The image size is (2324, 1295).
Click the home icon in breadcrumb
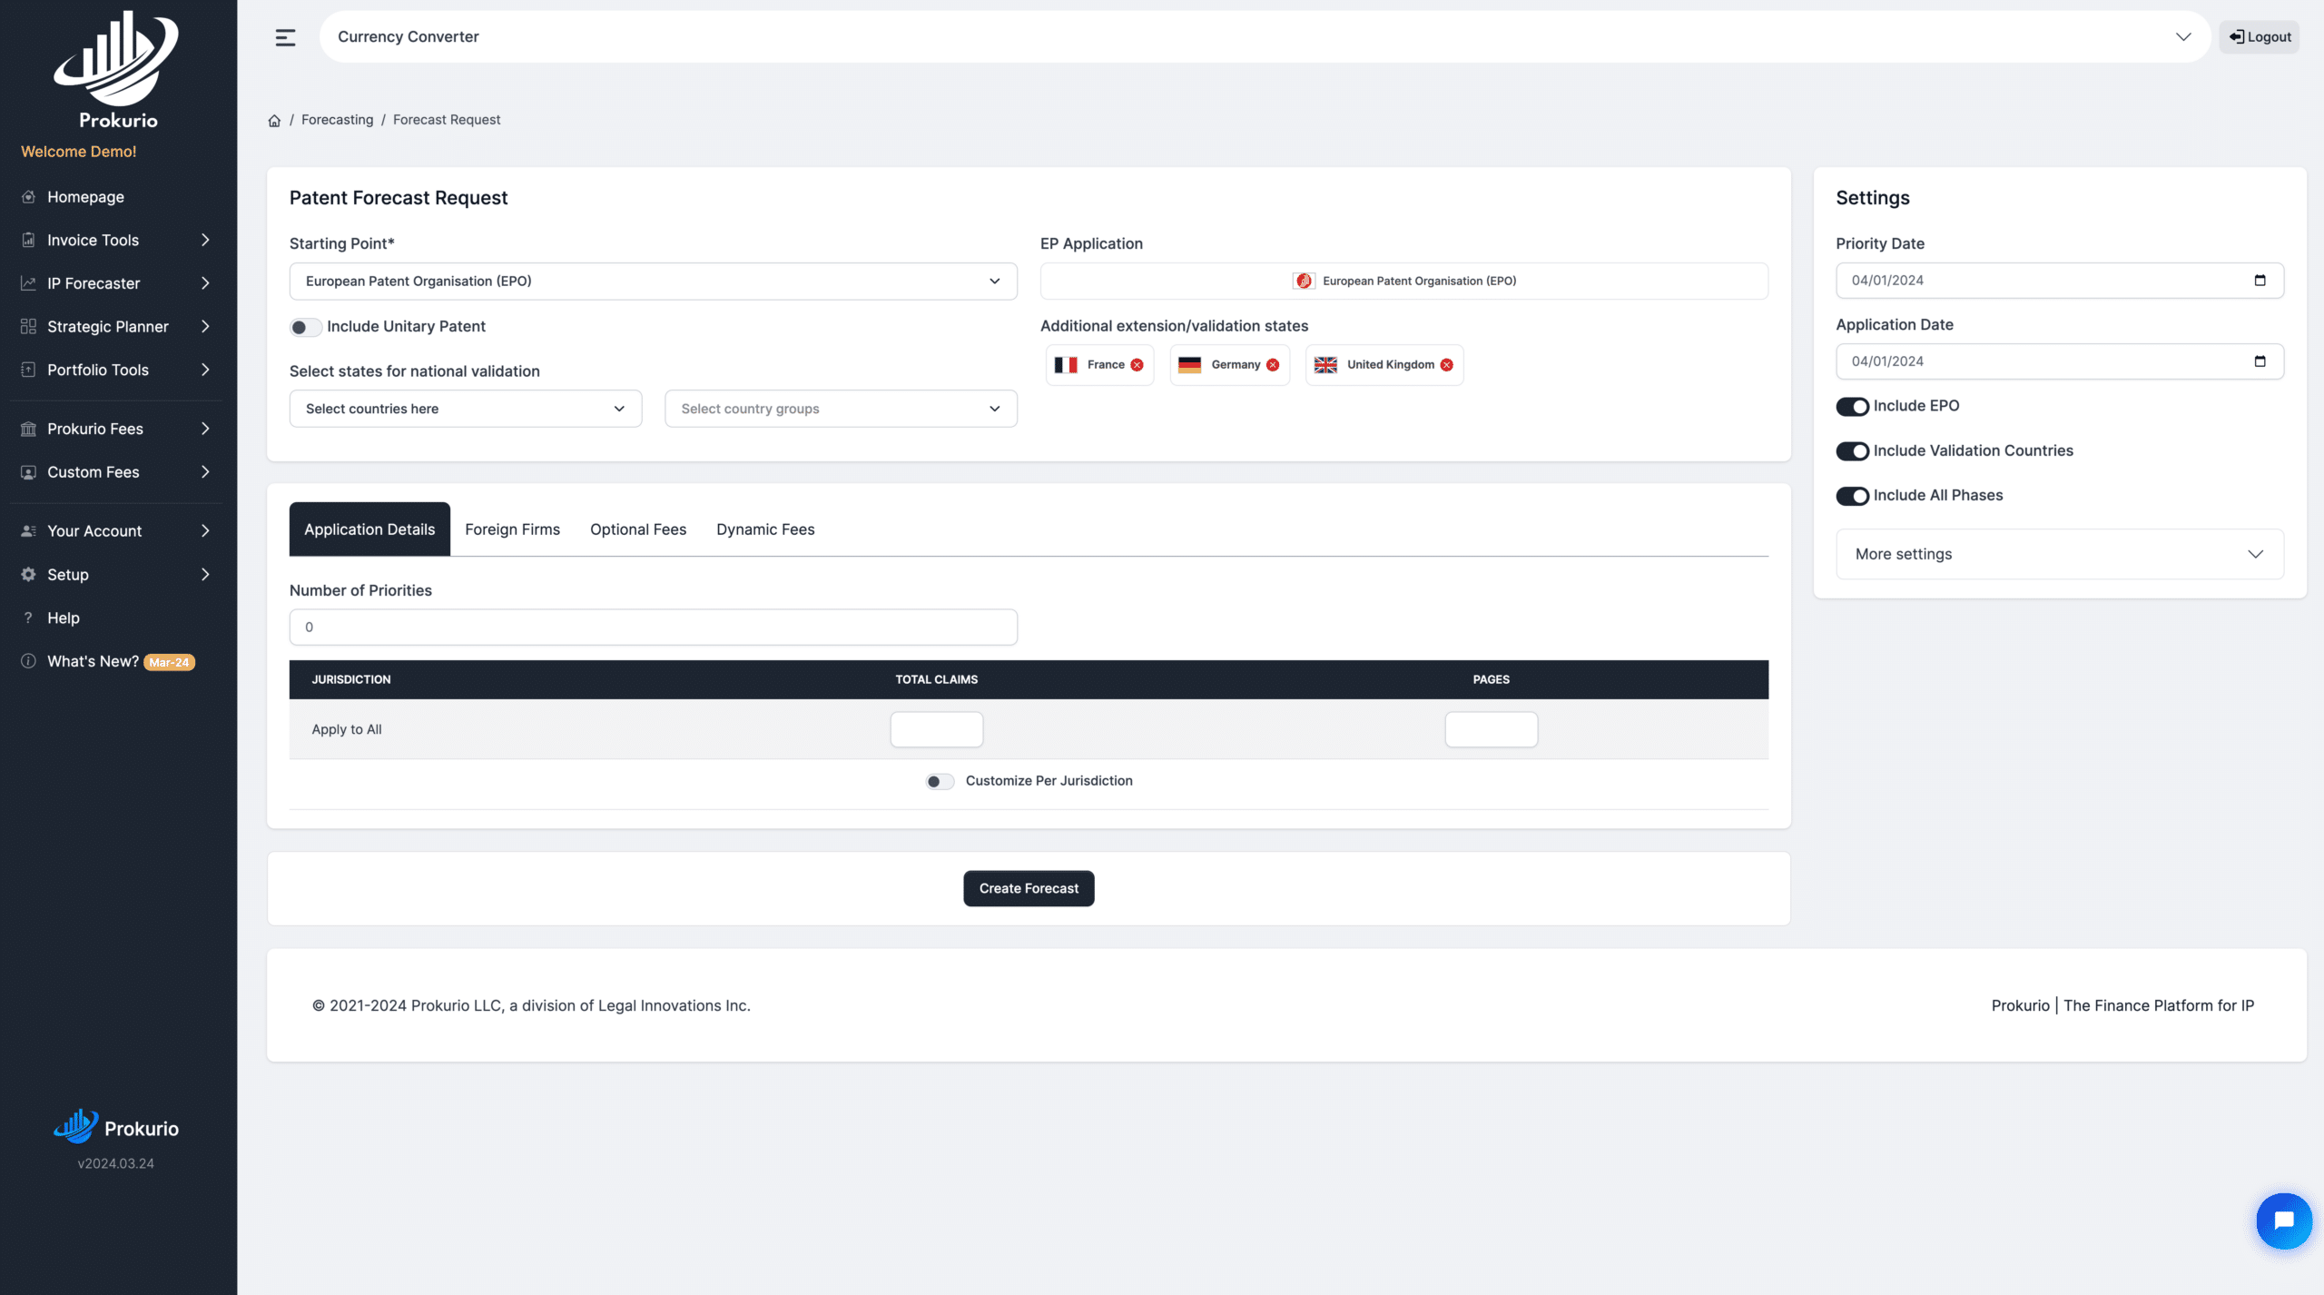point(274,121)
